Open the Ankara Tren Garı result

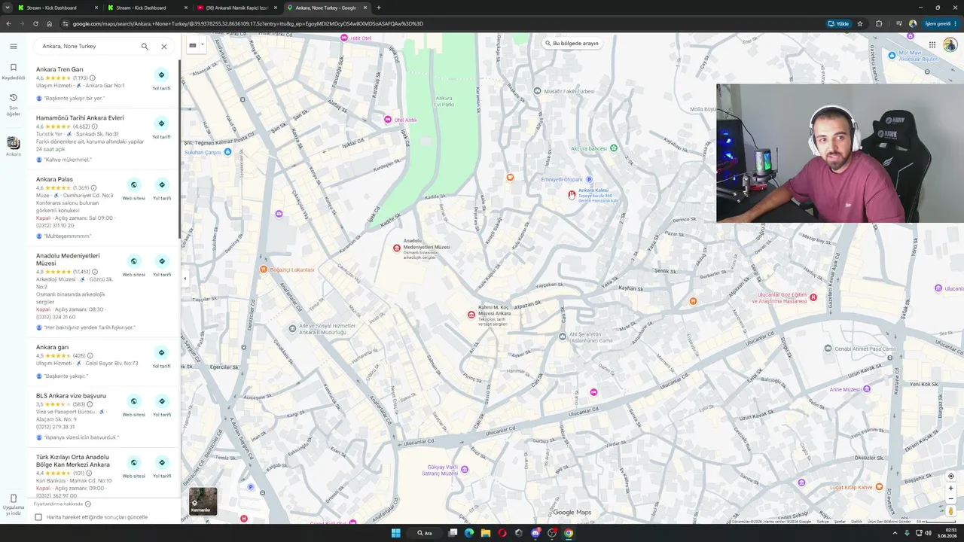59,69
